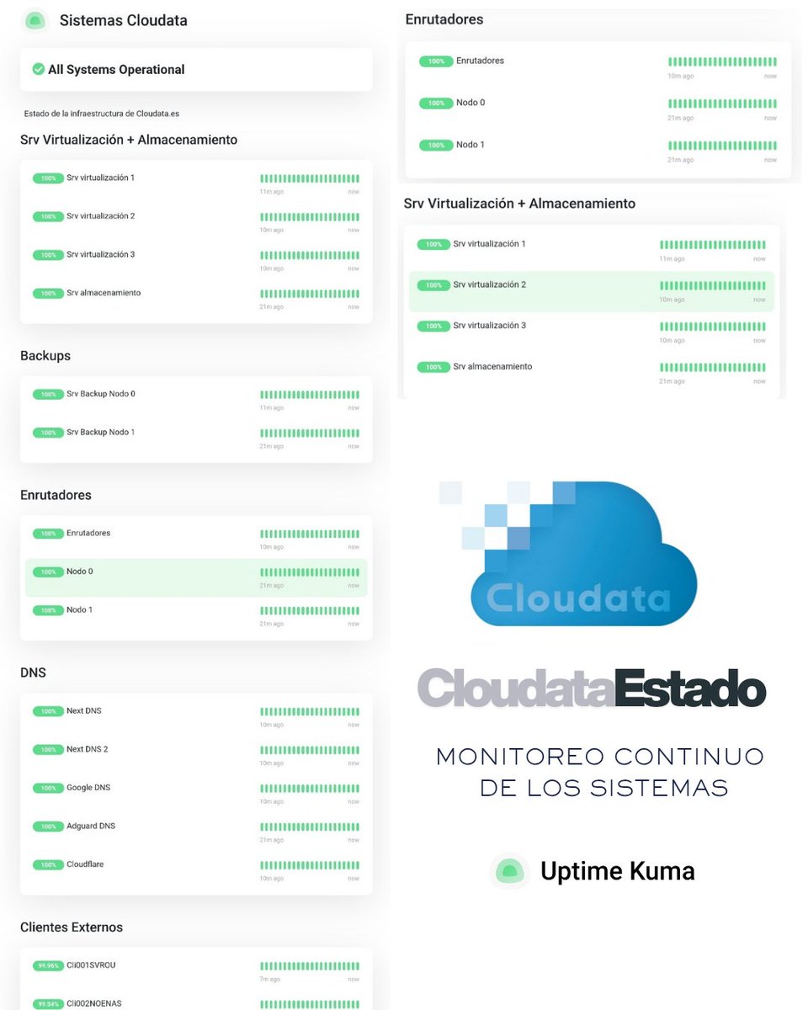Screen dimensions: 808x1010
Task: Click the 100% badge next to Google DNS
Action: (48, 788)
